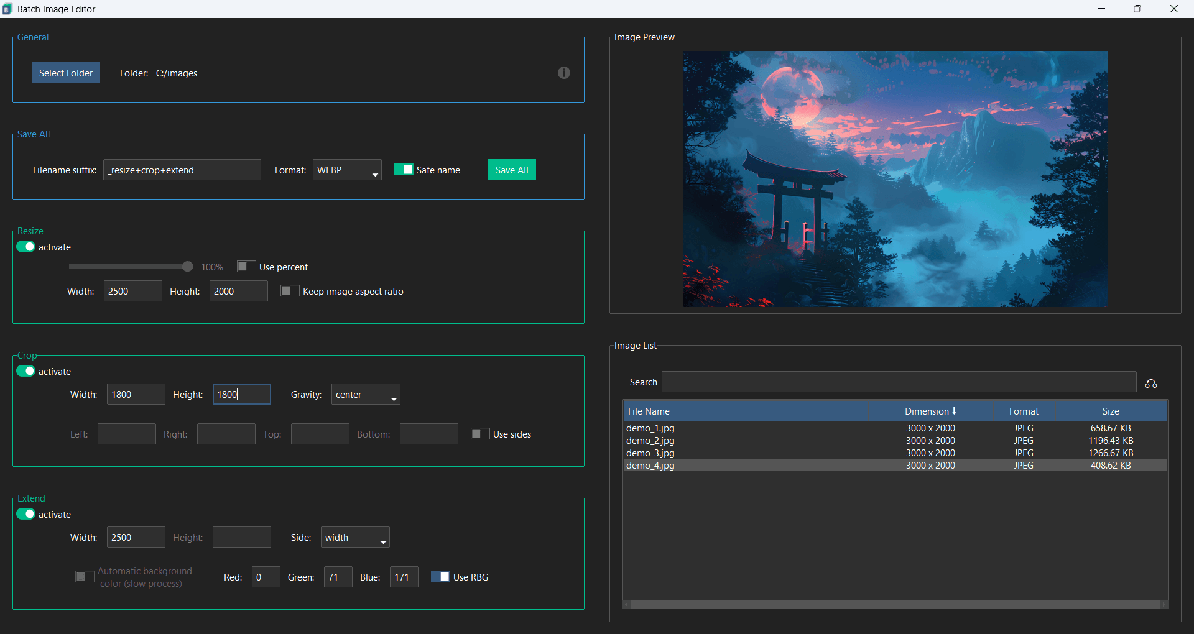1194x634 pixels.
Task: Click the info icon in General panel
Action: coord(563,73)
